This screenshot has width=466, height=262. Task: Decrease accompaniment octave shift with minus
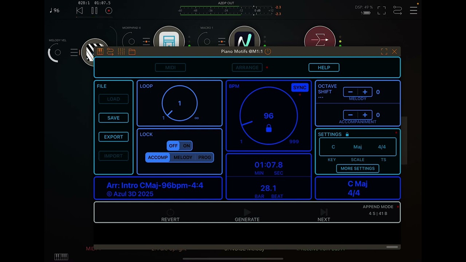pos(350,115)
